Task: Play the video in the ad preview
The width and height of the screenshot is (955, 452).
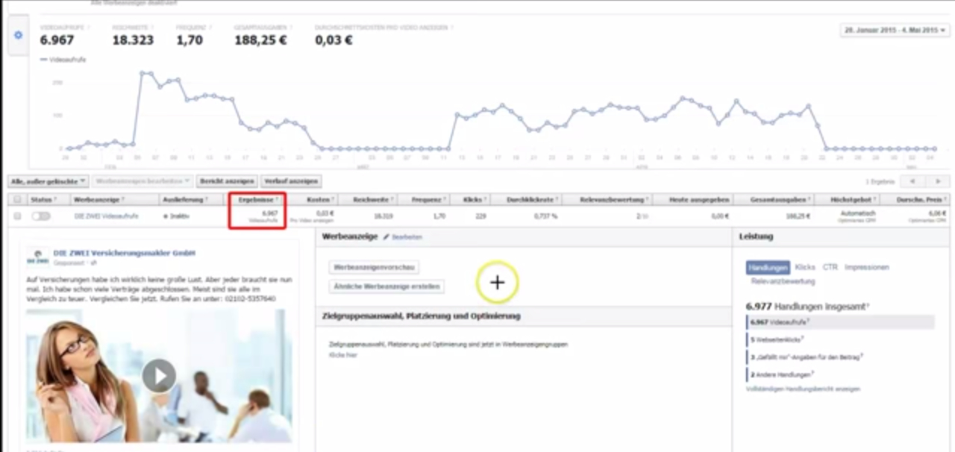Action: pos(159,375)
